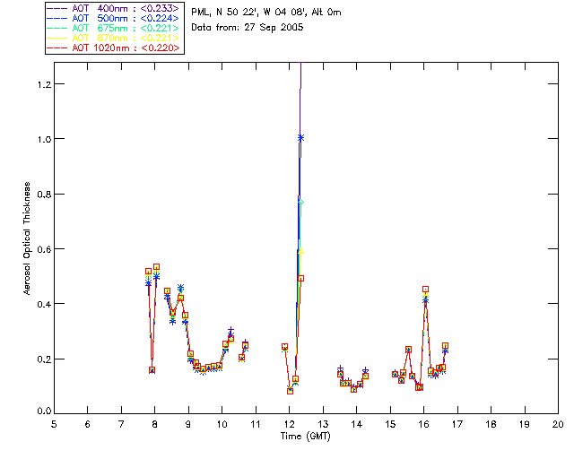Viewport: 574px width, 459px height.
Task: Click the y-axis tick label 0.6
Action: coord(44,249)
